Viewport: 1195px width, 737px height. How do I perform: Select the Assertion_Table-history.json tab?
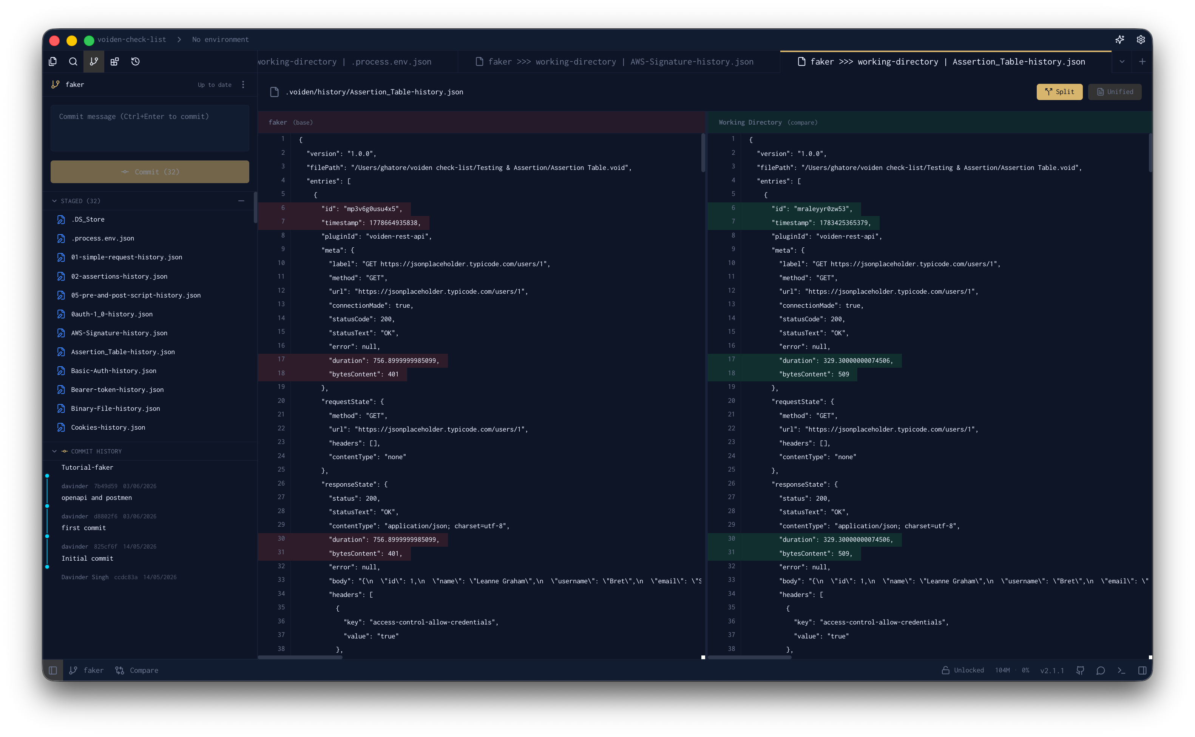coord(946,62)
